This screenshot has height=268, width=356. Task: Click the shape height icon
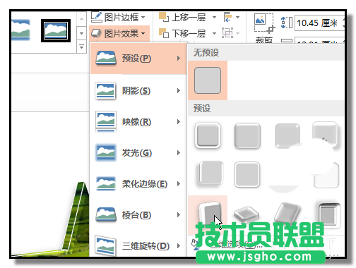coord(287,23)
